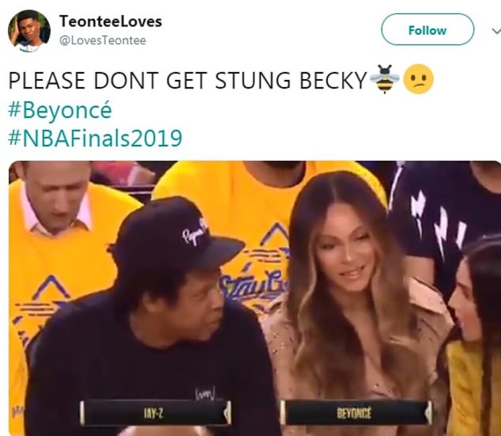The width and height of the screenshot is (501, 436).
Task: Click the JAY-Z name banner in video
Action: 156,413
